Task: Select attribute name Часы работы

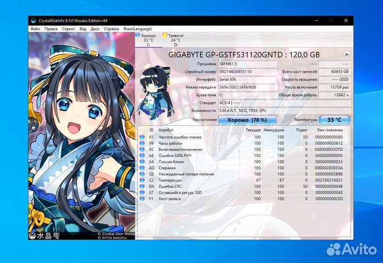Action: click(170, 143)
